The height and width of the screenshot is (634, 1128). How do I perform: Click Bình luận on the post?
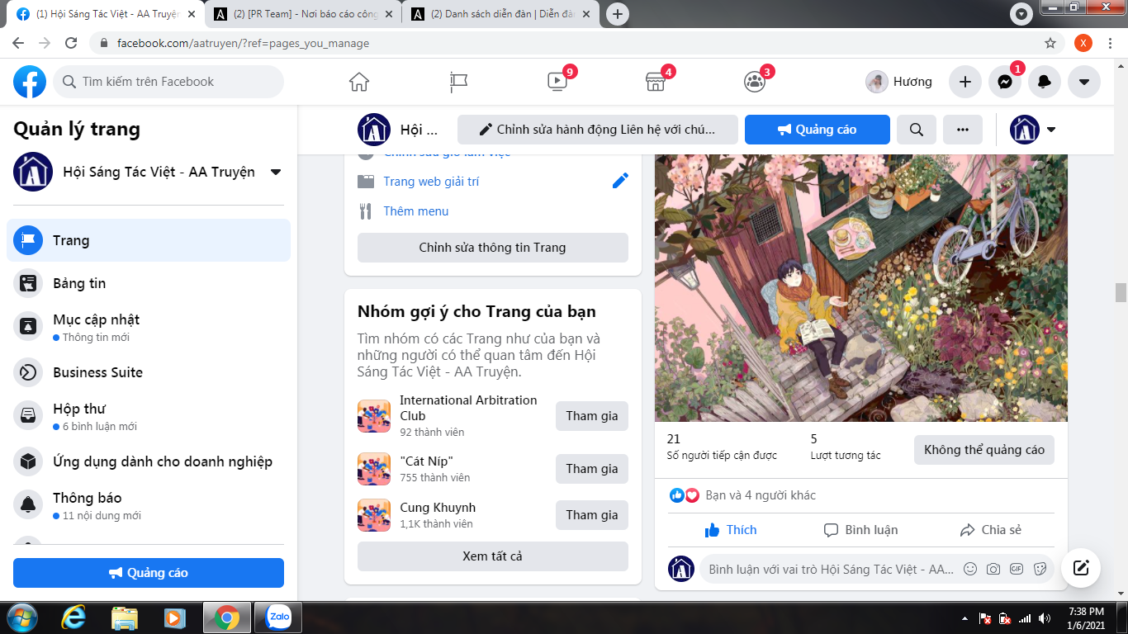[x=861, y=530]
